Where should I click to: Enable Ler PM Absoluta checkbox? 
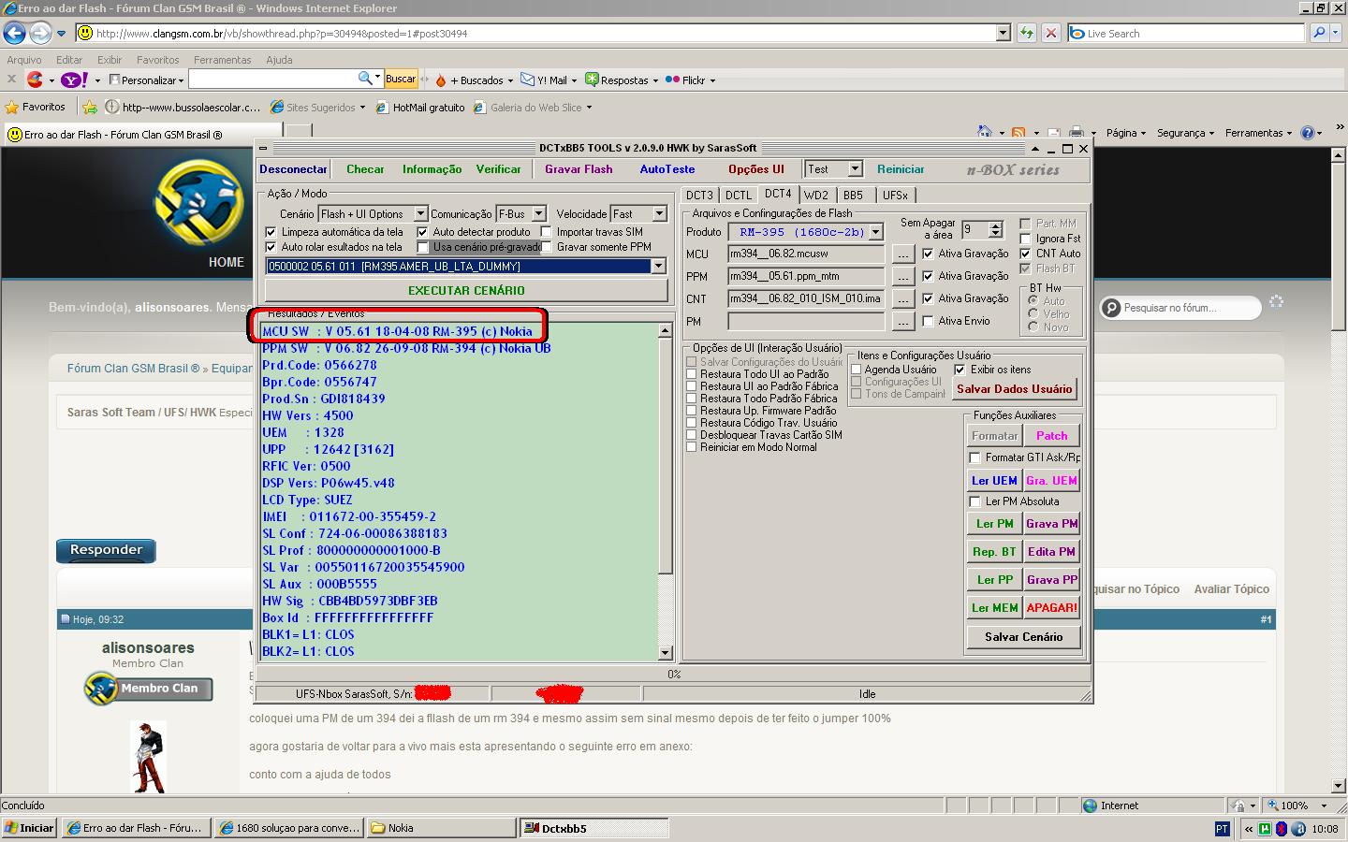(974, 501)
